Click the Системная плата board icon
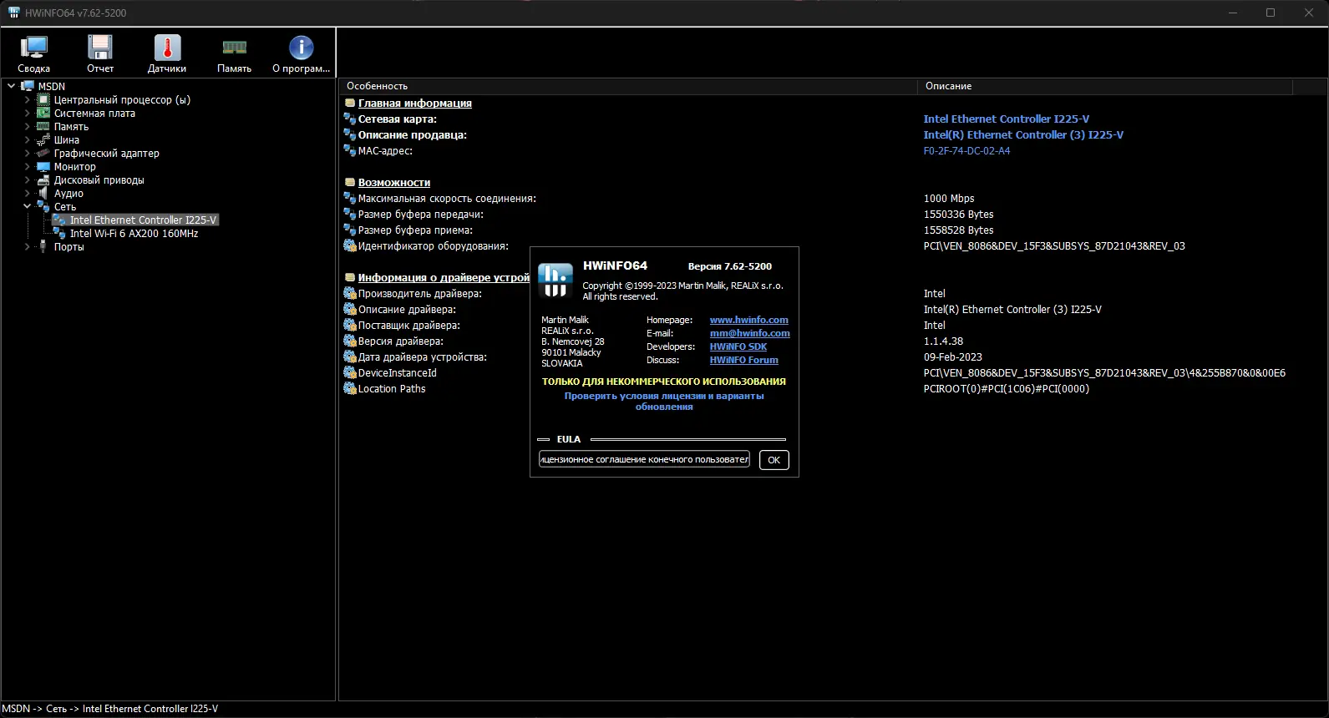The width and height of the screenshot is (1329, 718). (43, 113)
